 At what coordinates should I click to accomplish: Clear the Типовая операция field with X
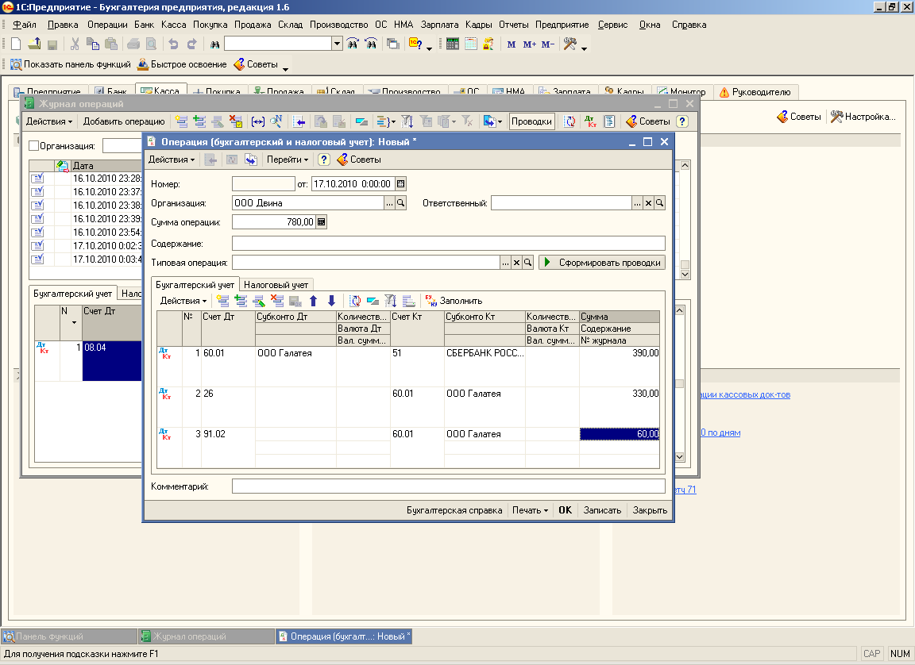[516, 263]
